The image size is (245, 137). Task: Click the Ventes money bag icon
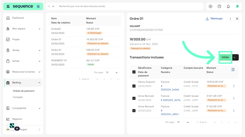point(8,50)
